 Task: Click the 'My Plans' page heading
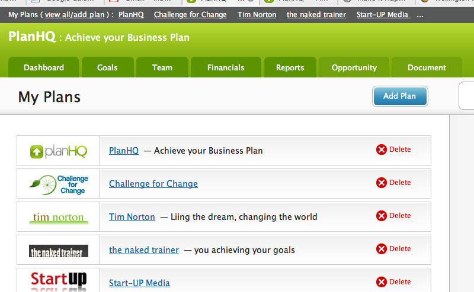(x=49, y=97)
